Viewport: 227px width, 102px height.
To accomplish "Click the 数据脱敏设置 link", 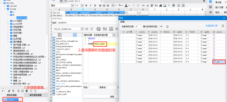I will tap(211, 26).
